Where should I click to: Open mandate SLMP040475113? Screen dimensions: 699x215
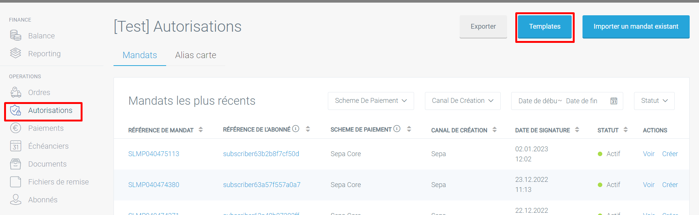point(154,154)
